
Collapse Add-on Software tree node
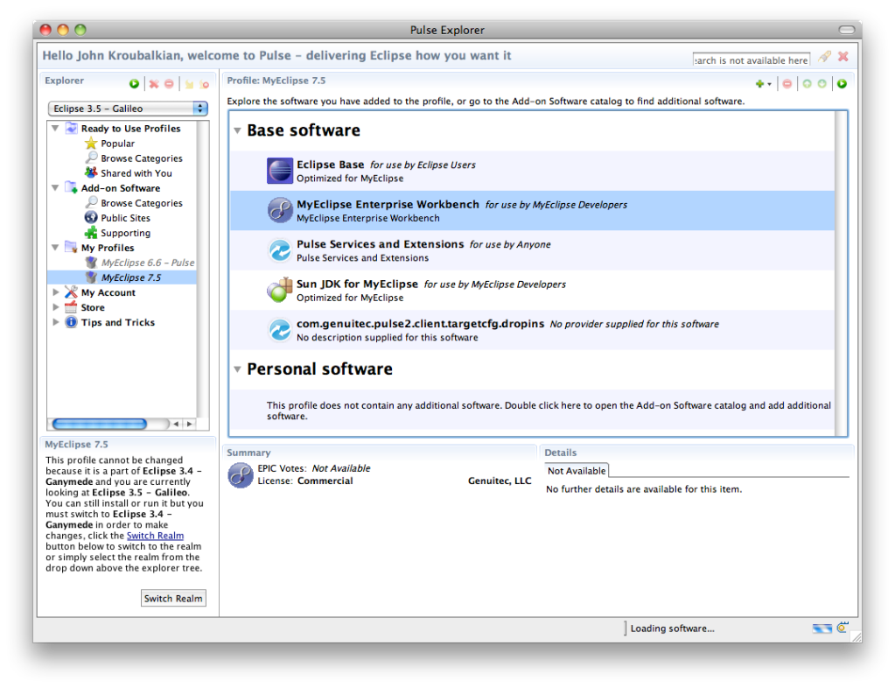click(55, 188)
